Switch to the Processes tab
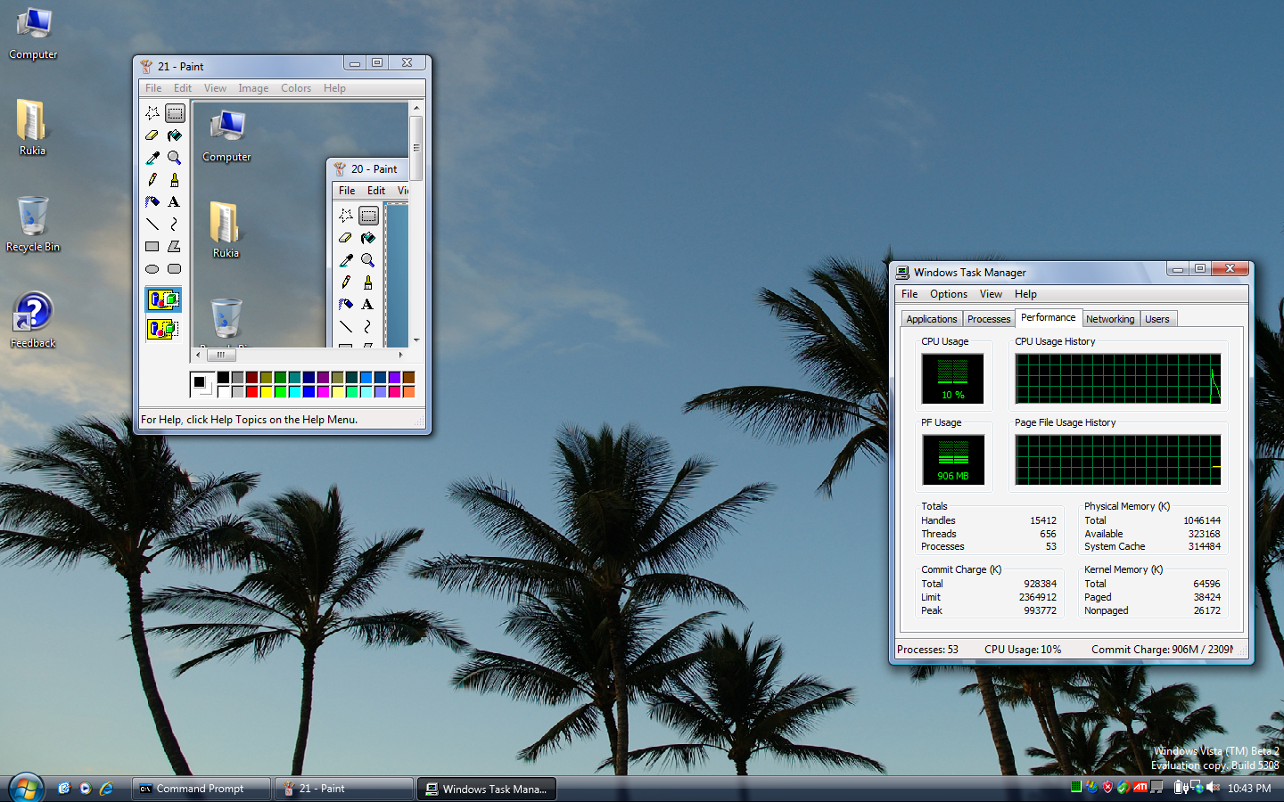The width and height of the screenshot is (1284, 802). [x=989, y=319]
